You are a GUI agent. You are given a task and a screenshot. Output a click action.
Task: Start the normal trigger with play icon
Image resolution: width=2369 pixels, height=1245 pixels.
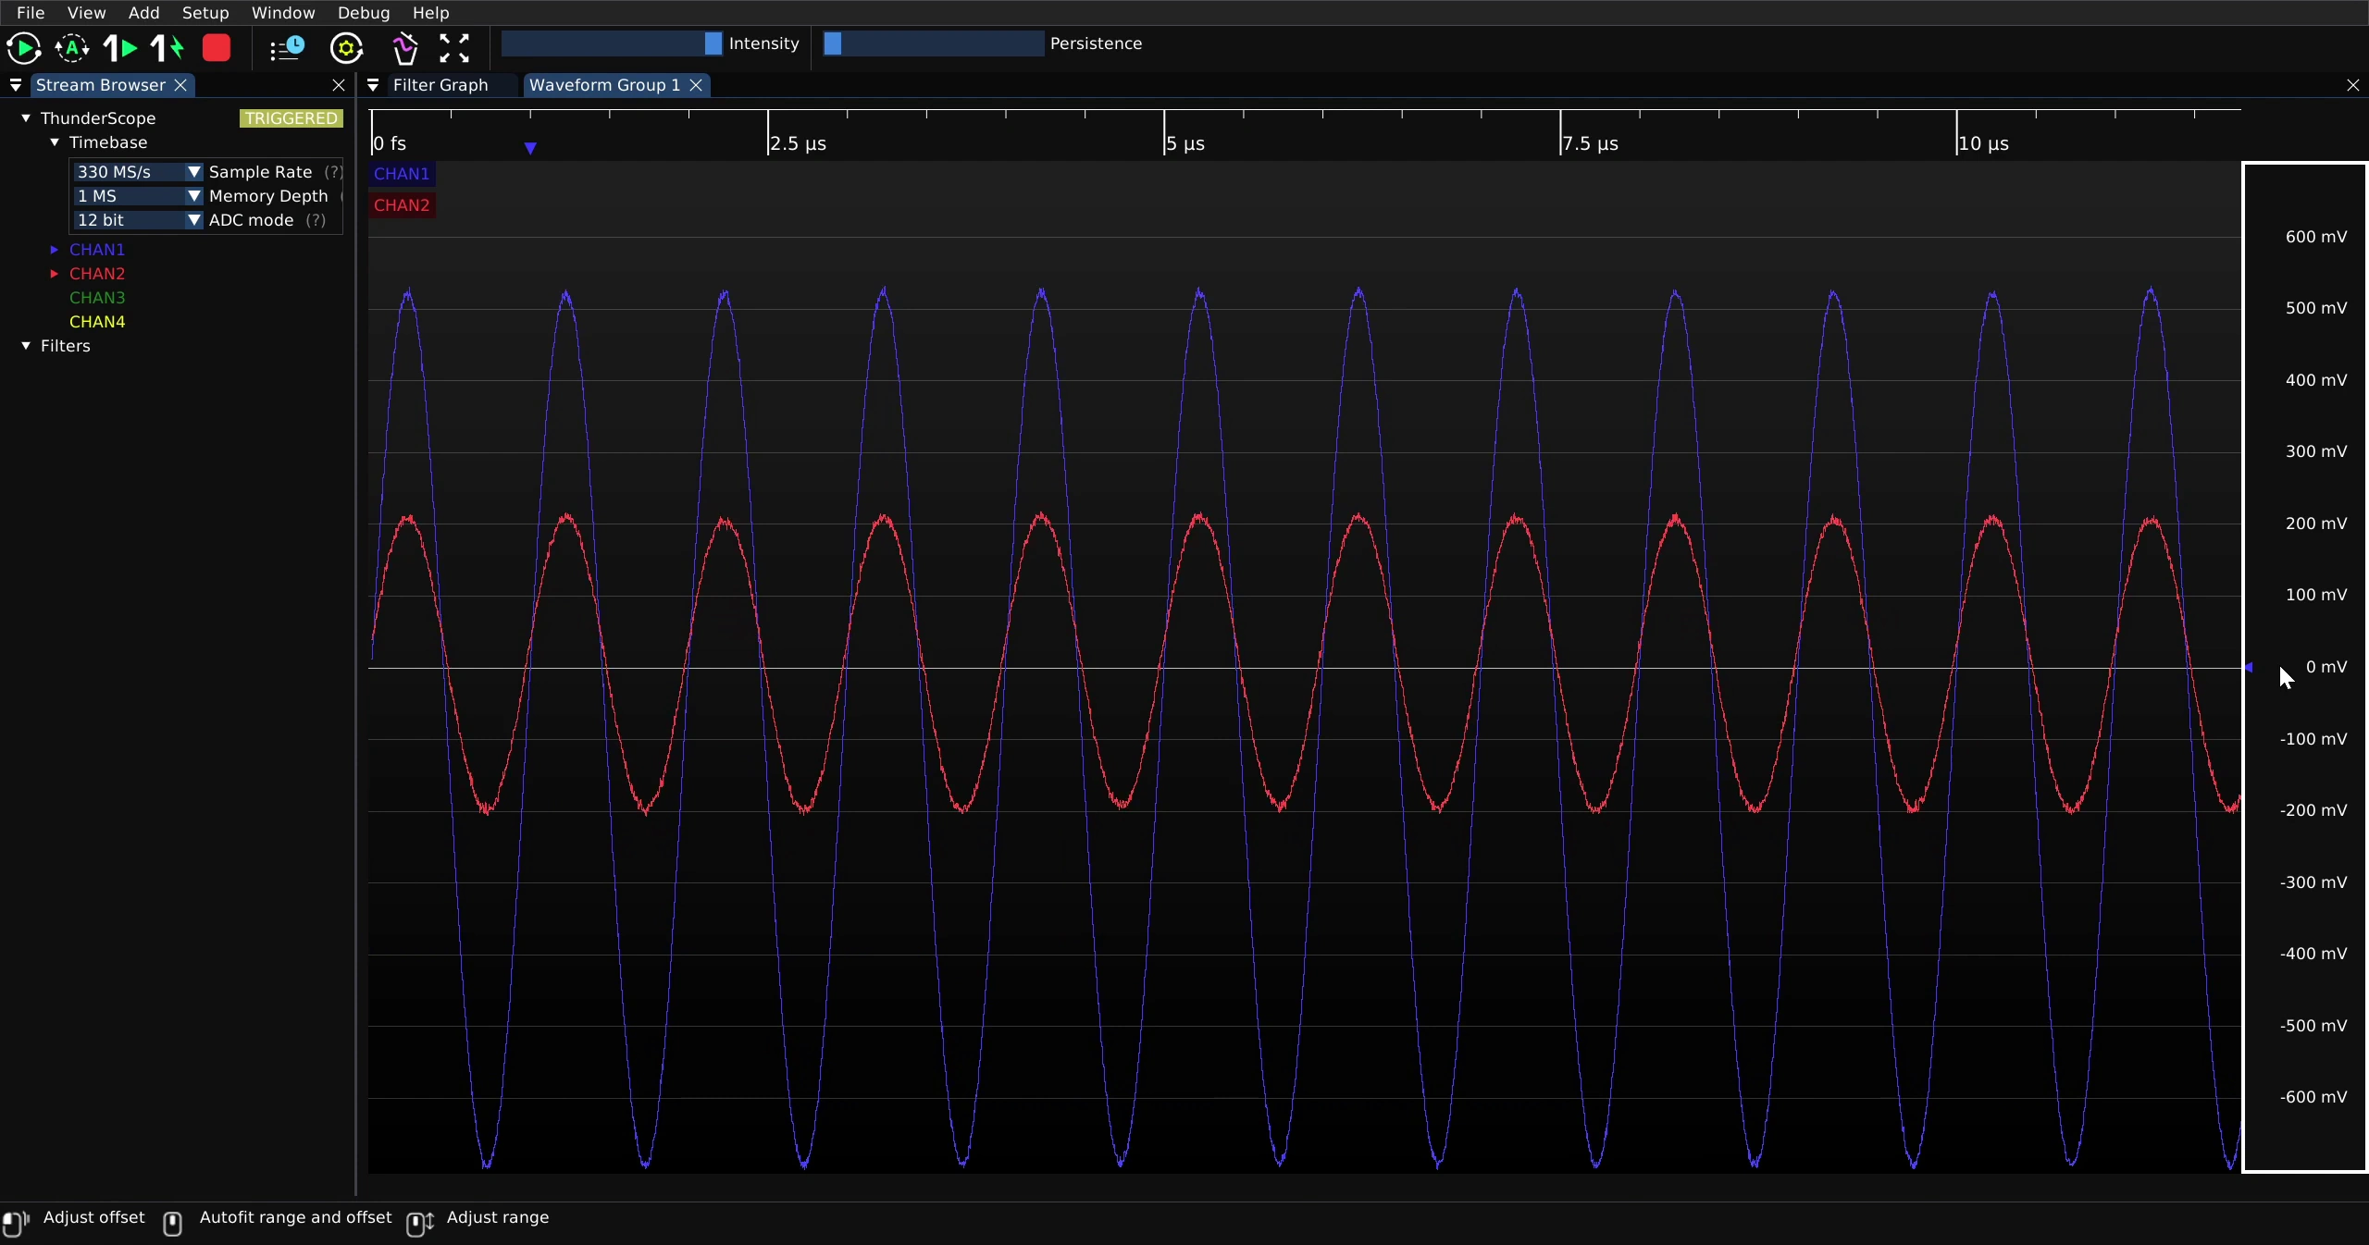pos(23,48)
